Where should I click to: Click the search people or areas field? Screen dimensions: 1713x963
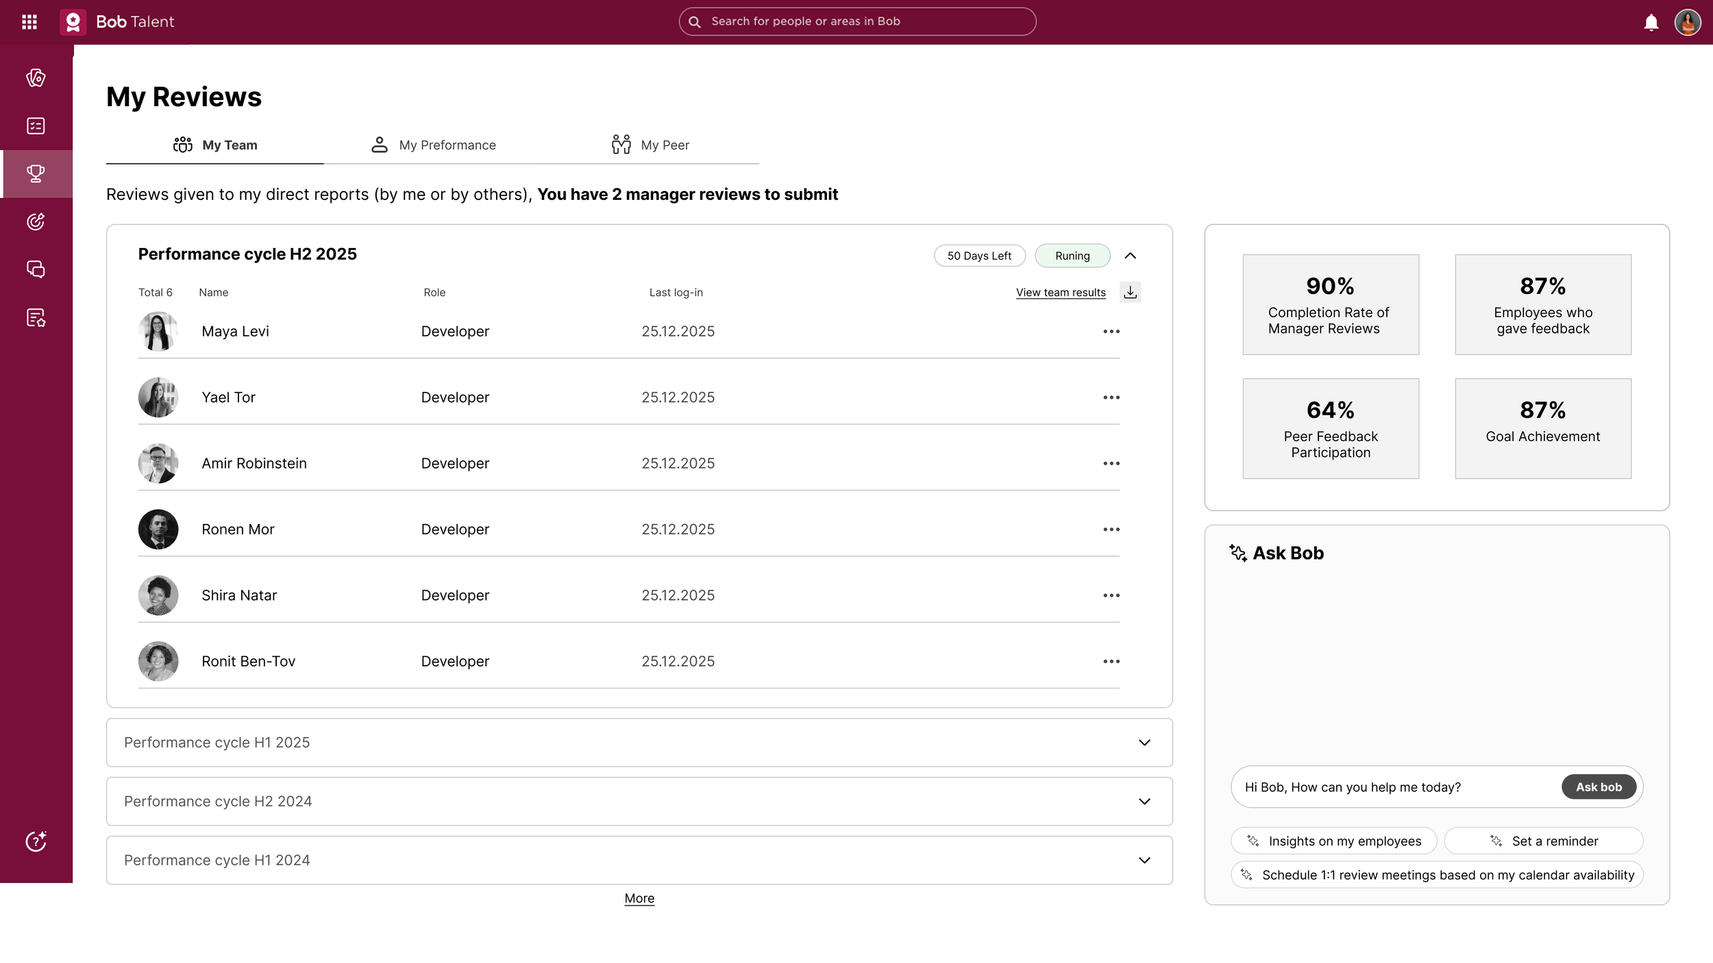[856, 22]
